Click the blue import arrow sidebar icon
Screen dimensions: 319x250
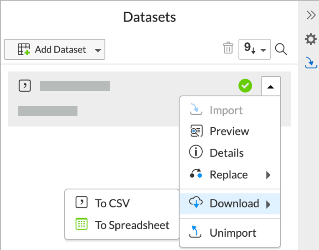point(311,62)
